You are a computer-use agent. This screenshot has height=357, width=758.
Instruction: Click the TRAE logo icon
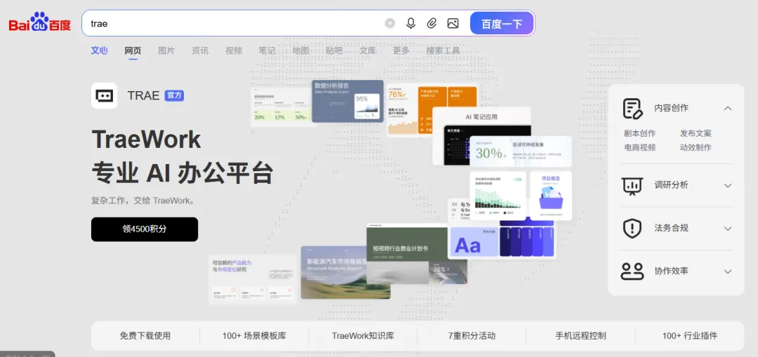105,95
